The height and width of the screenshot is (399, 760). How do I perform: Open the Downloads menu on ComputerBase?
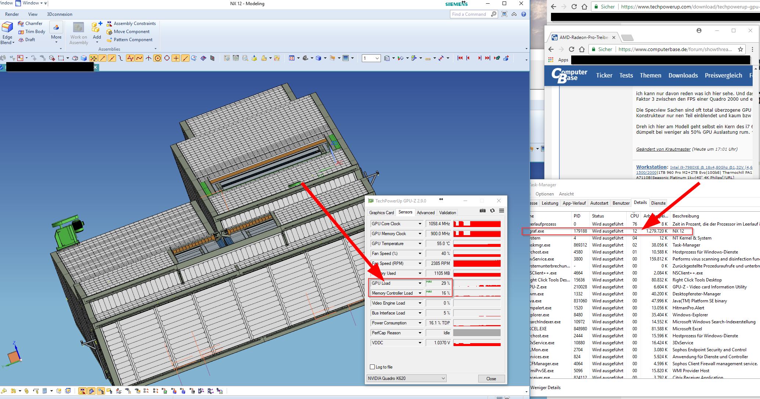[683, 75]
